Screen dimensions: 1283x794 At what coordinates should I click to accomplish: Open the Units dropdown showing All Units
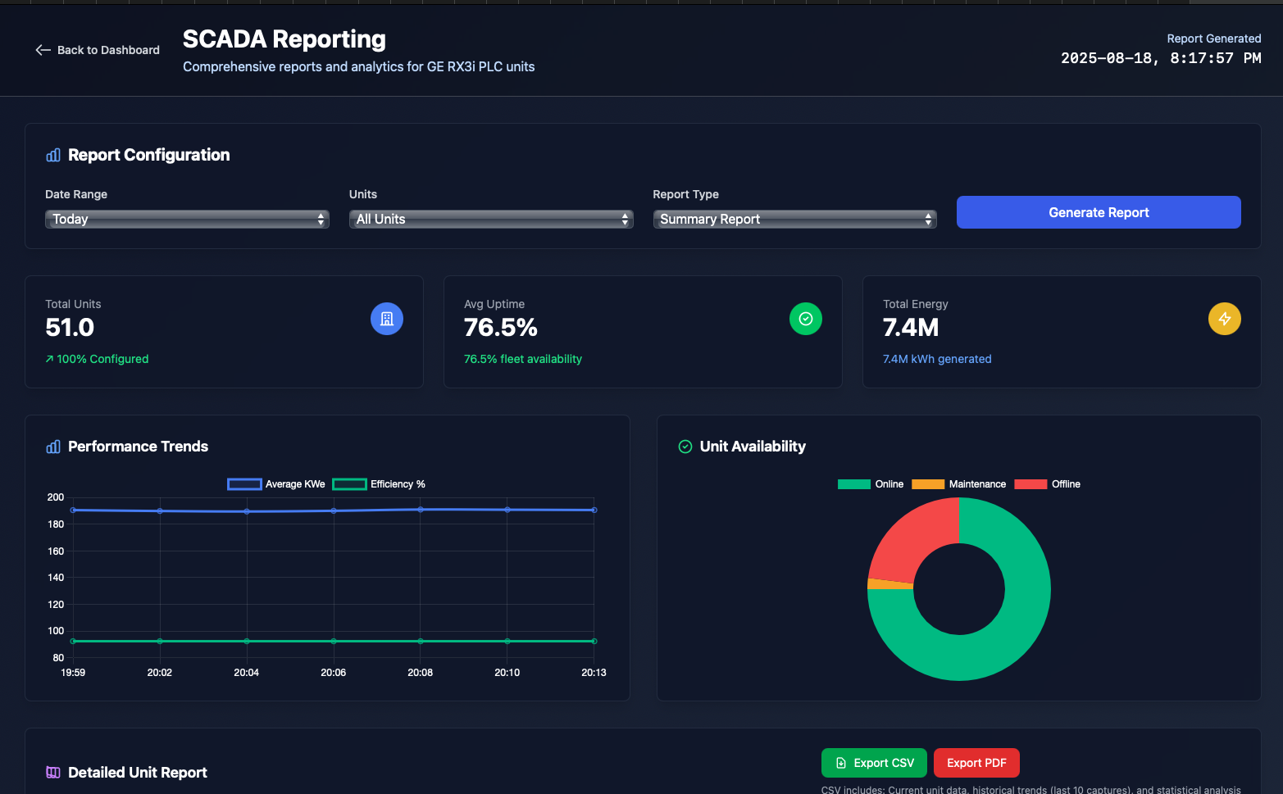(491, 219)
